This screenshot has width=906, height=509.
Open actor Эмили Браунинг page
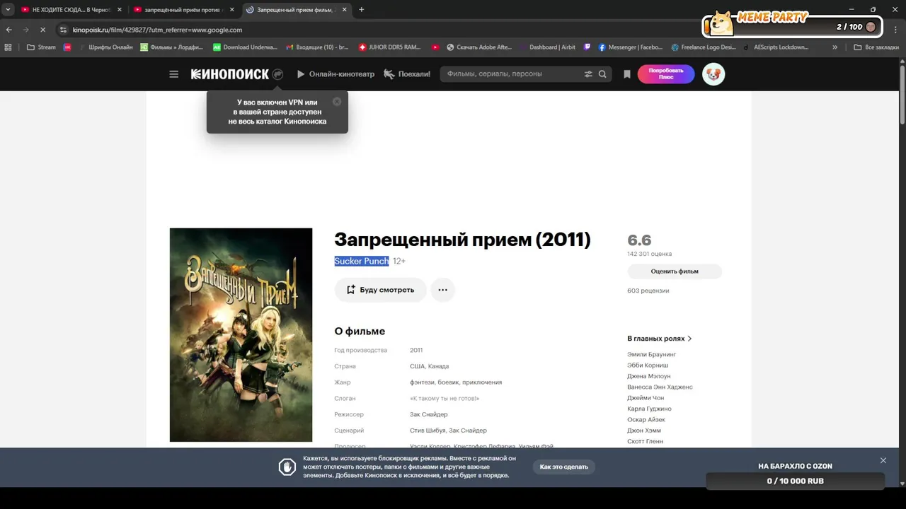651,354
